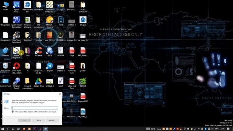This screenshot has width=233, height=131.
Task: Expand the Run history dropdown arrow
Action: tap(57, 108)
